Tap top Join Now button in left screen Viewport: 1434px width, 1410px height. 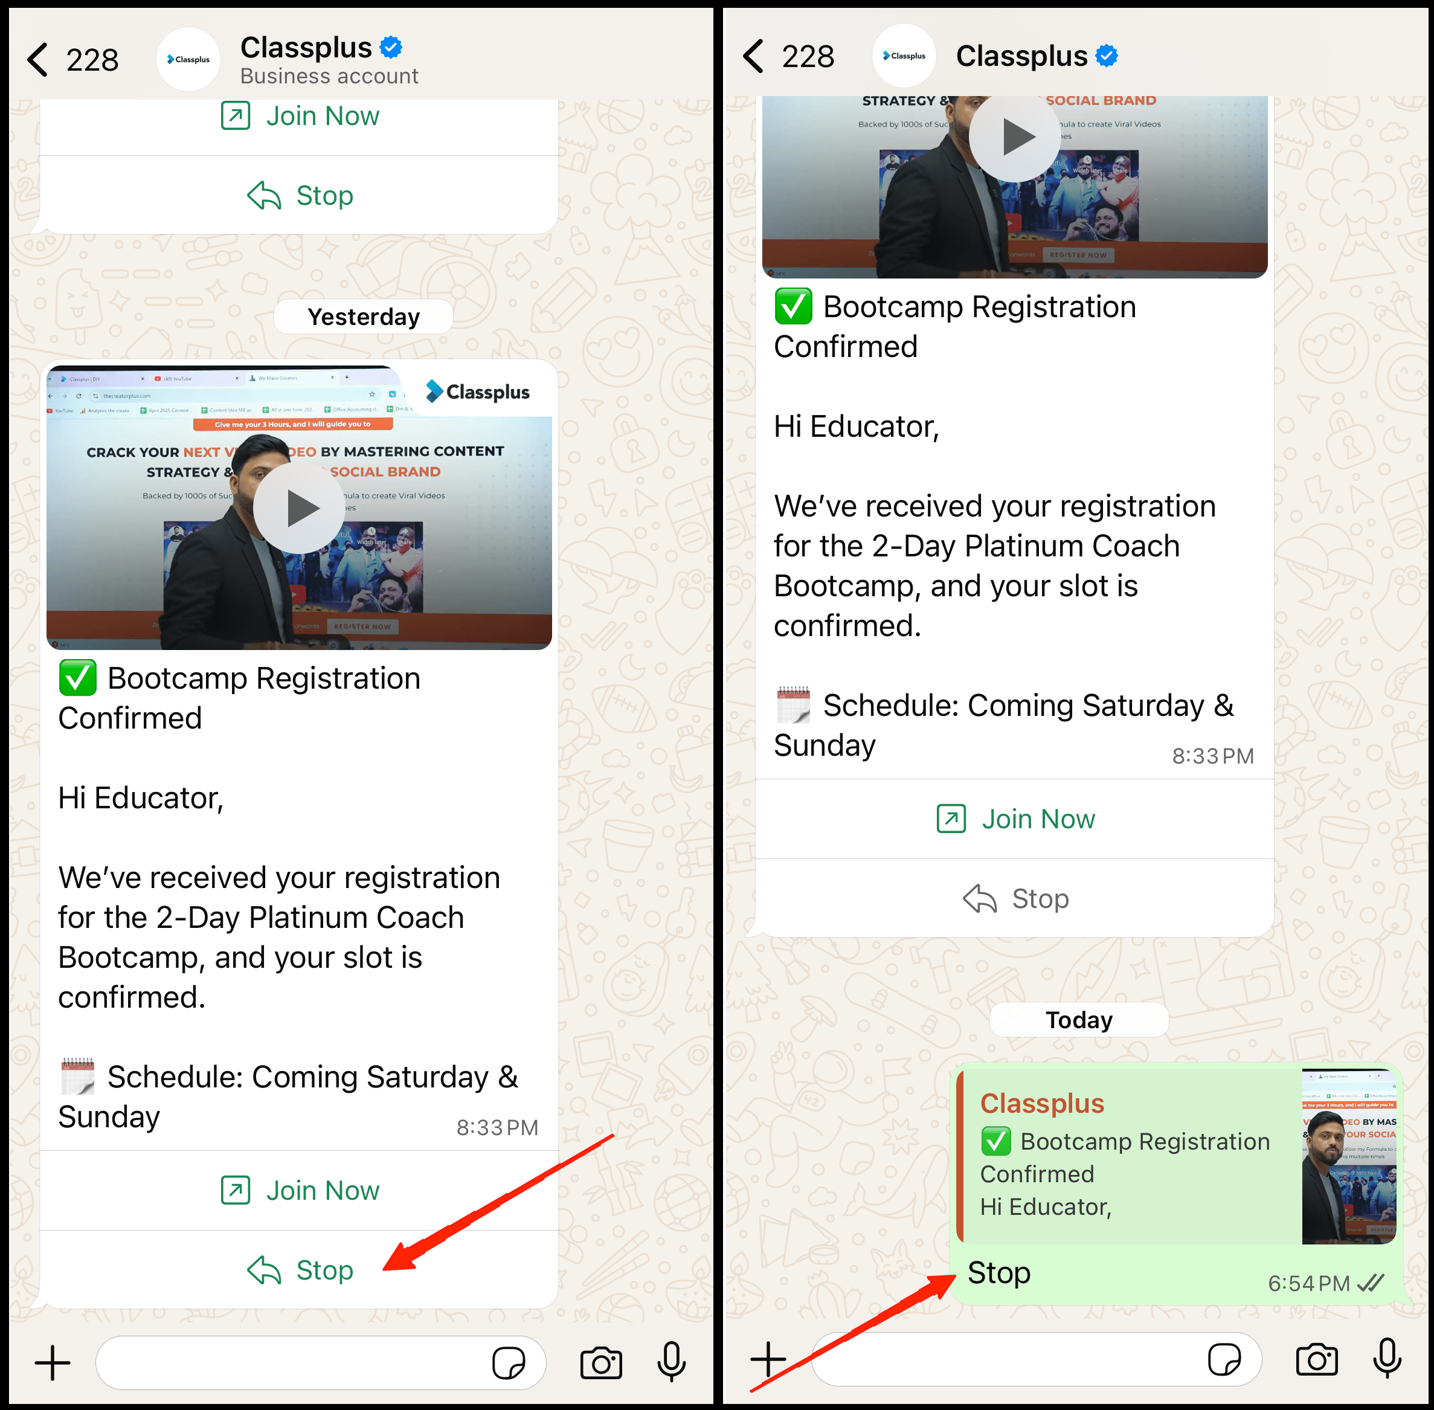[299, 116]
